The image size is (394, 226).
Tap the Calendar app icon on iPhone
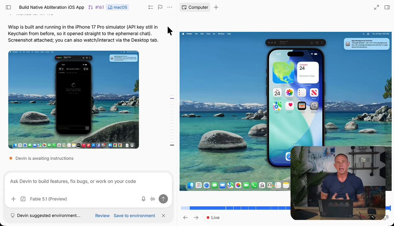pos(277,93)
